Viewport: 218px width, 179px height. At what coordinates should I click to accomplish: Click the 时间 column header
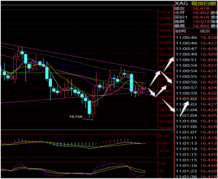[x=180, y=31]
